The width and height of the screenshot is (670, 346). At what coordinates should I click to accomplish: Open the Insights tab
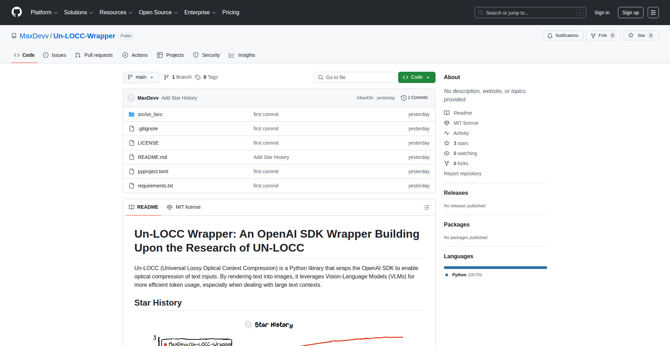[242, 55]
